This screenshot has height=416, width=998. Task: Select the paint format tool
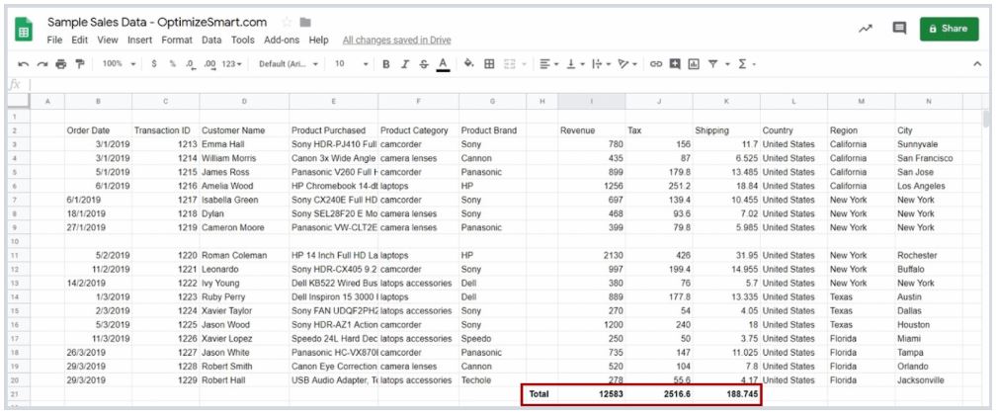coord(80,64)
